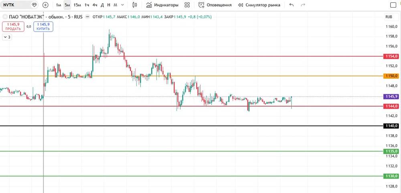Select the 1135,0 green price level label

pyautogui.click(x=391, y=151)
